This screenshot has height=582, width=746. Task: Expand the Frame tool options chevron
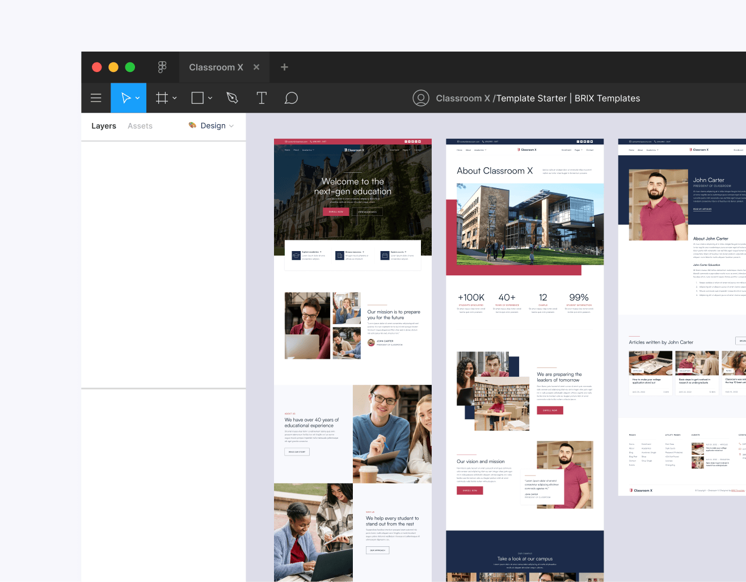[174, 97]
